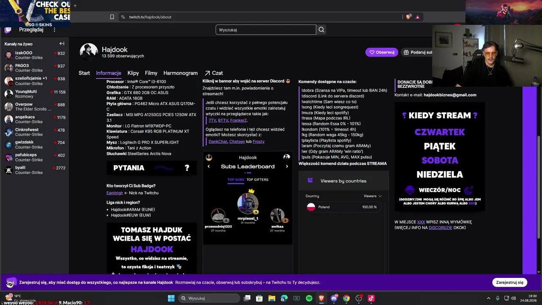Click the Zarejestruj się button
Image resolution: width=542 pixels, height=305 pixels.
coord(509,282)
